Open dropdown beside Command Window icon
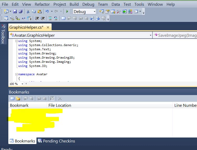 (140, 11)
